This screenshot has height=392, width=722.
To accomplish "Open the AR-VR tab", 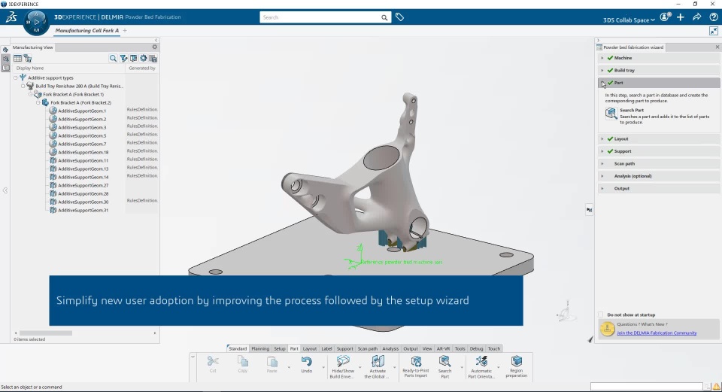I will [444, 348].
